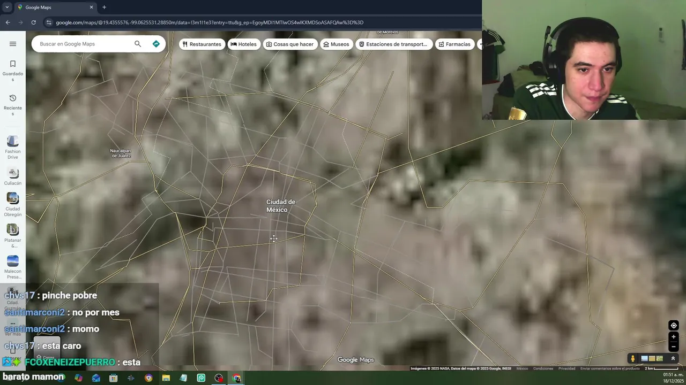Zoom out with the minus button

pos(674,346)
